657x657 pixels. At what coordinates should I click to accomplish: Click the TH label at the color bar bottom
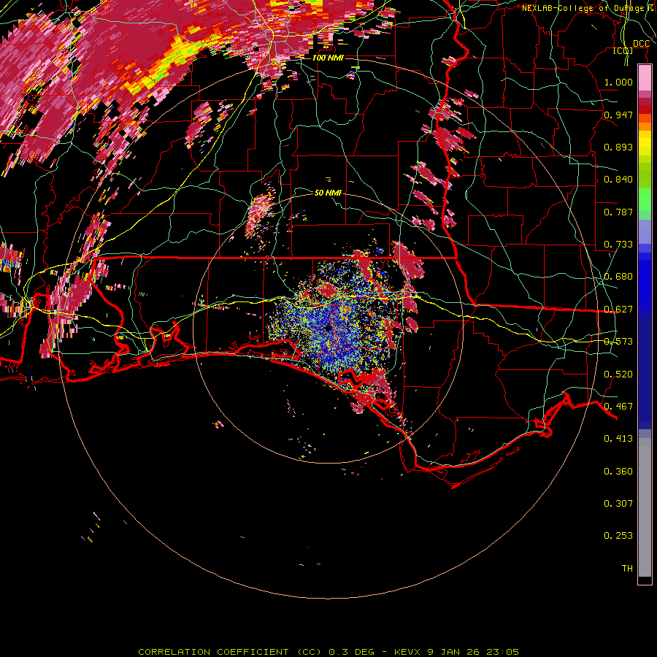pyautogui.click(x=627, y=568)
